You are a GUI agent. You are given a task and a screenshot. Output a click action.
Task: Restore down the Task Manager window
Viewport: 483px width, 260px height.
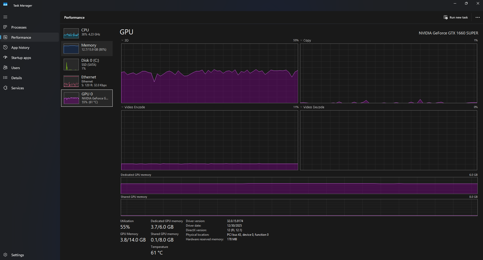(466, 4)
